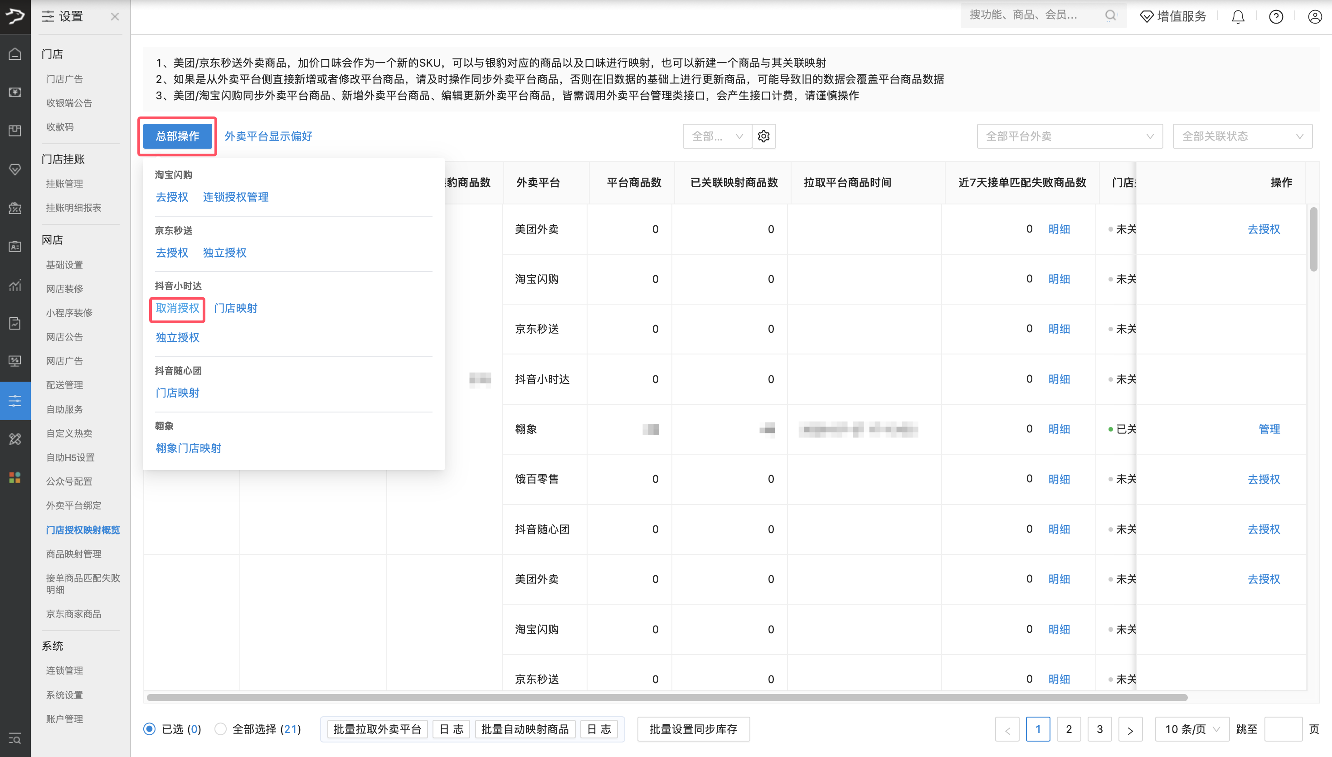Click 独立授权 under 京东秒送

pos(224,252)
